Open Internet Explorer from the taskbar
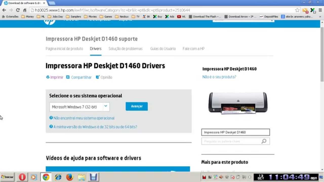The image size is (324, 182). point(58,177)
